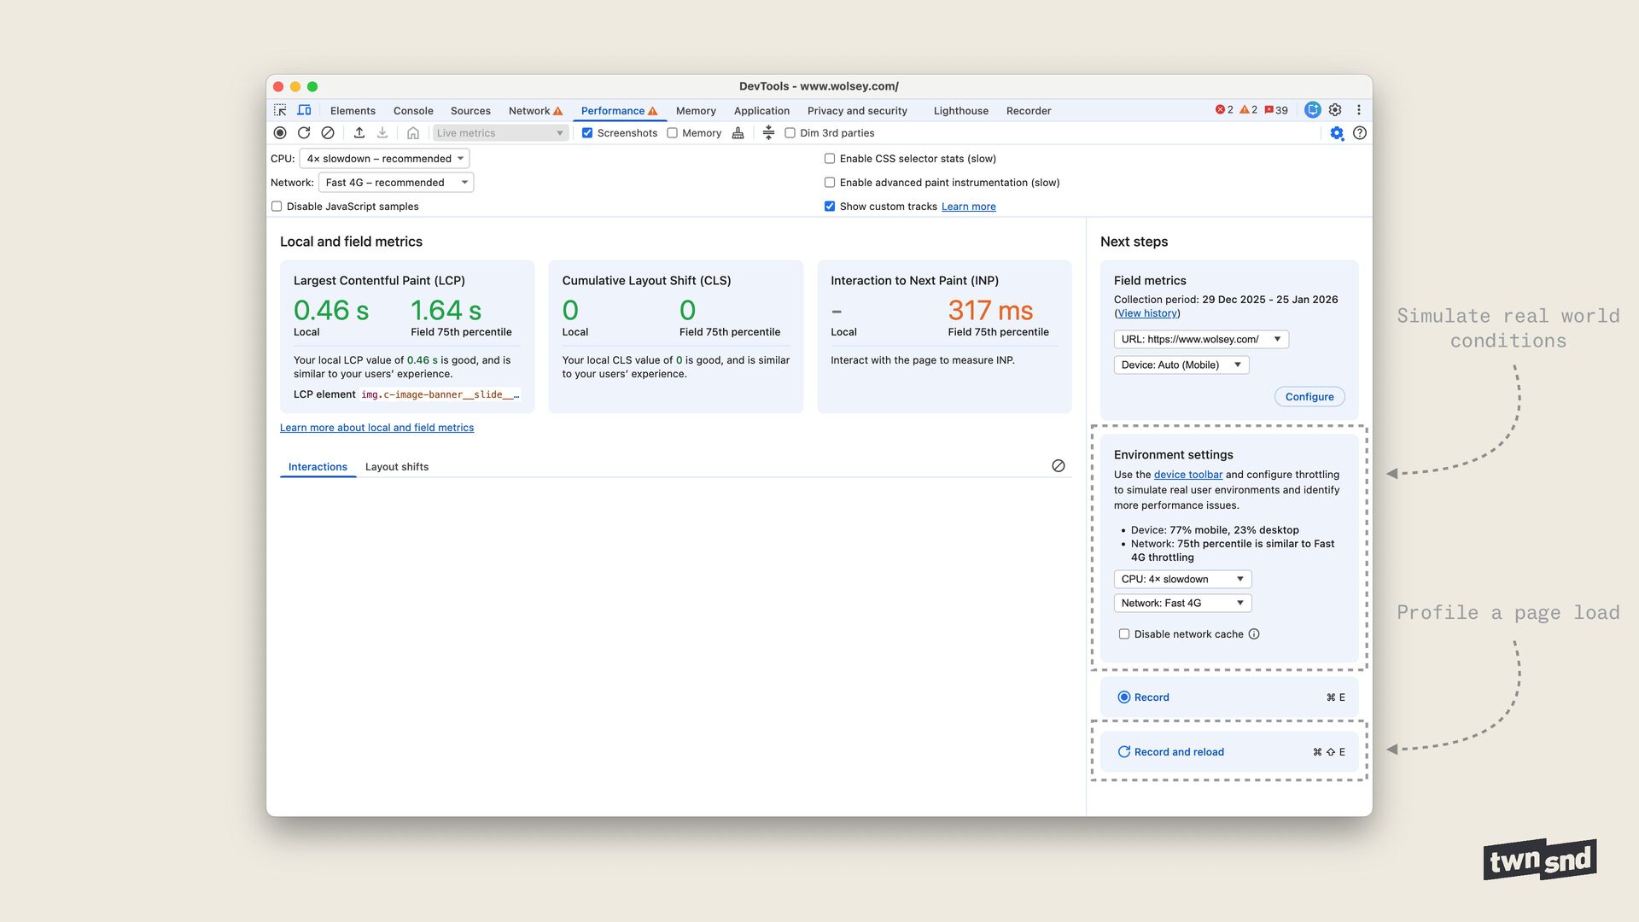The height and width of the screenshot is (922, 1639).
Task: Toggle the device toolbar icon
Action: coord(304,110)
